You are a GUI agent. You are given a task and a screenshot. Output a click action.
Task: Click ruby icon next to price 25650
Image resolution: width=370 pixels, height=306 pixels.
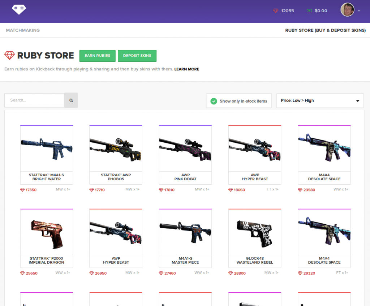coord(22,273)
